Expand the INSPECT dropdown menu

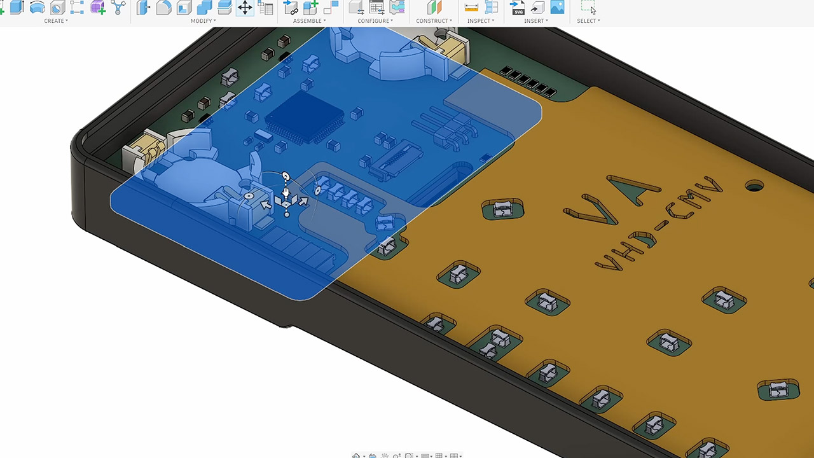481,21
